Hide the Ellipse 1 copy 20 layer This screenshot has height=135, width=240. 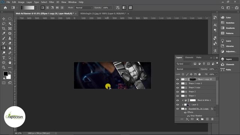pos(177,79)
